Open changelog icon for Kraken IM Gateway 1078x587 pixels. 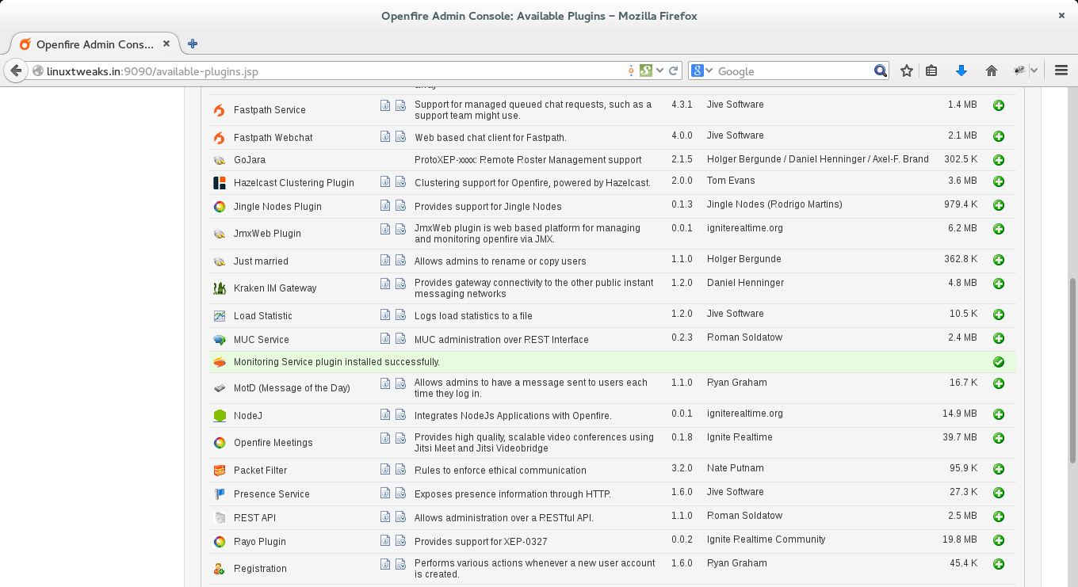[x=400, y=283]
